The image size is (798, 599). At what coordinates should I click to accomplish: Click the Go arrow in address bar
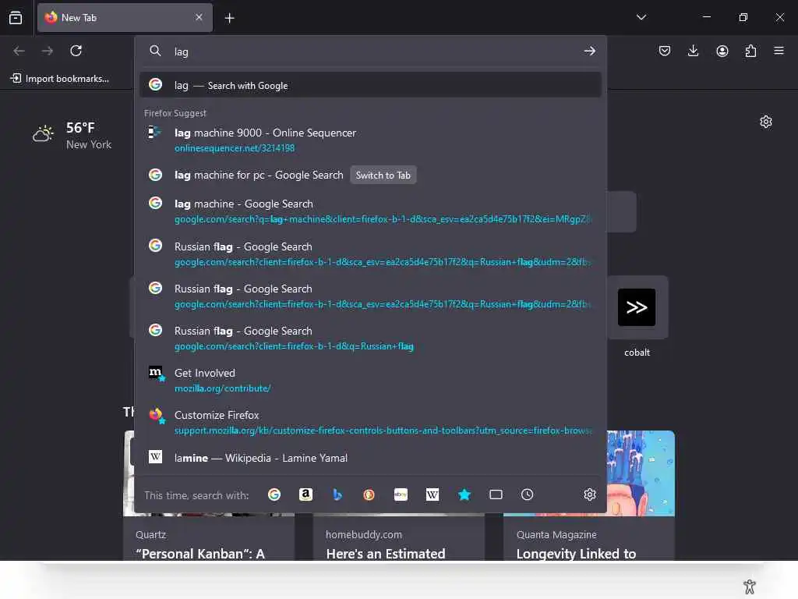click(589, 51)
